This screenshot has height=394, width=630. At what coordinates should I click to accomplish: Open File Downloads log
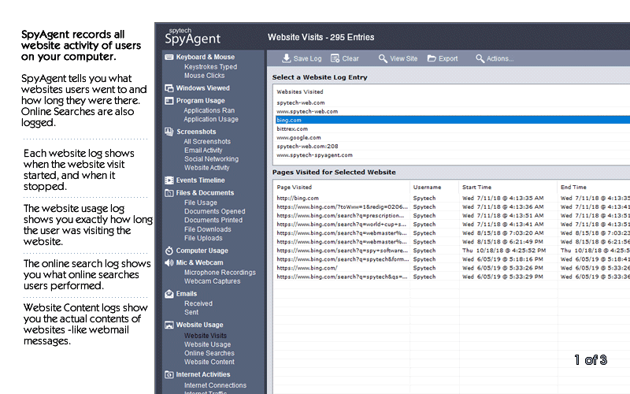click(208, 229)
